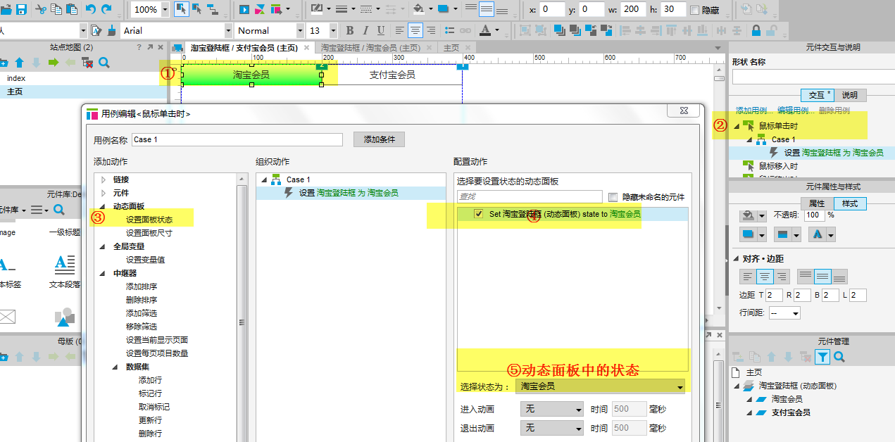Screen dimensions: 895x442
Task: Click the Undo arrow icon
Action: 90,9
